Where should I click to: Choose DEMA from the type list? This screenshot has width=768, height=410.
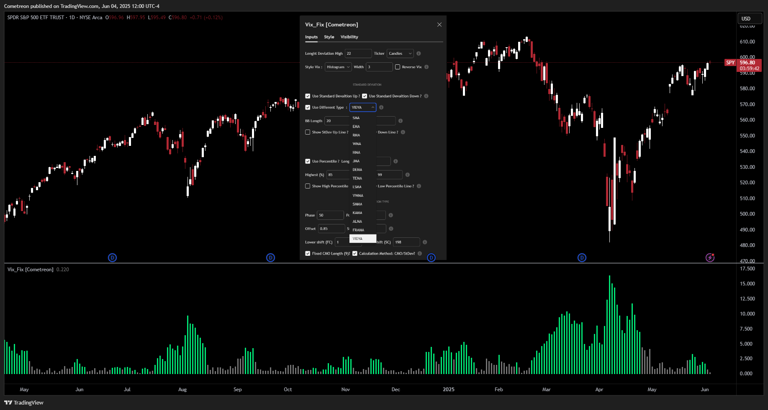coord(363,170)
